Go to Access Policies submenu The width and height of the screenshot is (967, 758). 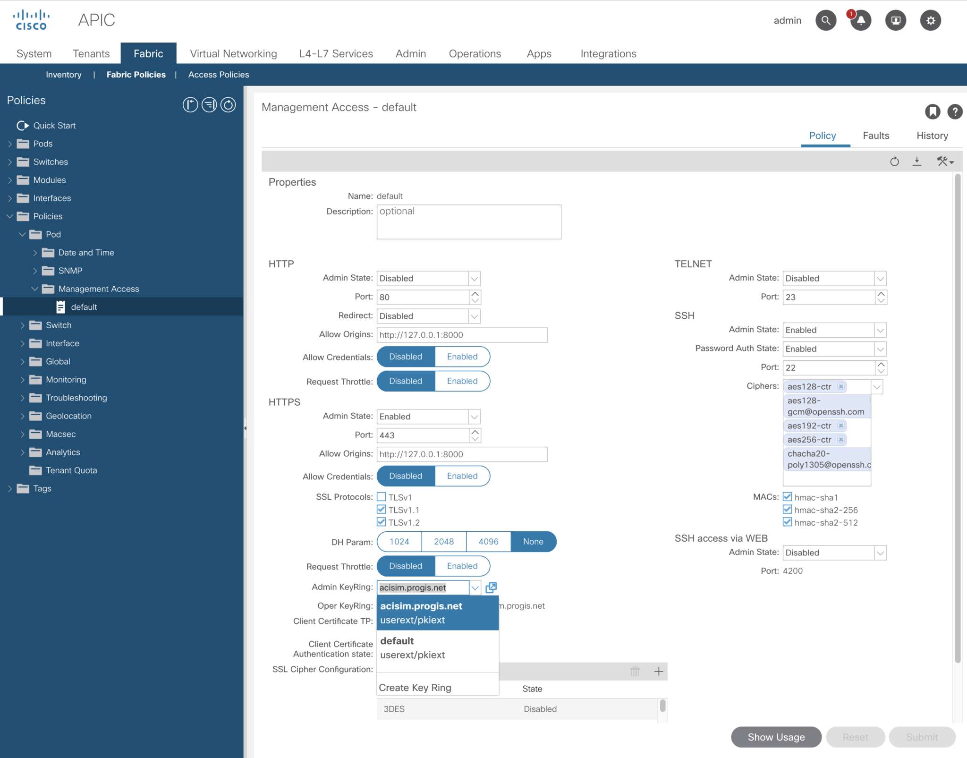tap(219, 75)
